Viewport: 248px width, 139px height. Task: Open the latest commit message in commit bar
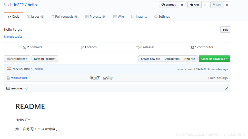pos(34,69)
